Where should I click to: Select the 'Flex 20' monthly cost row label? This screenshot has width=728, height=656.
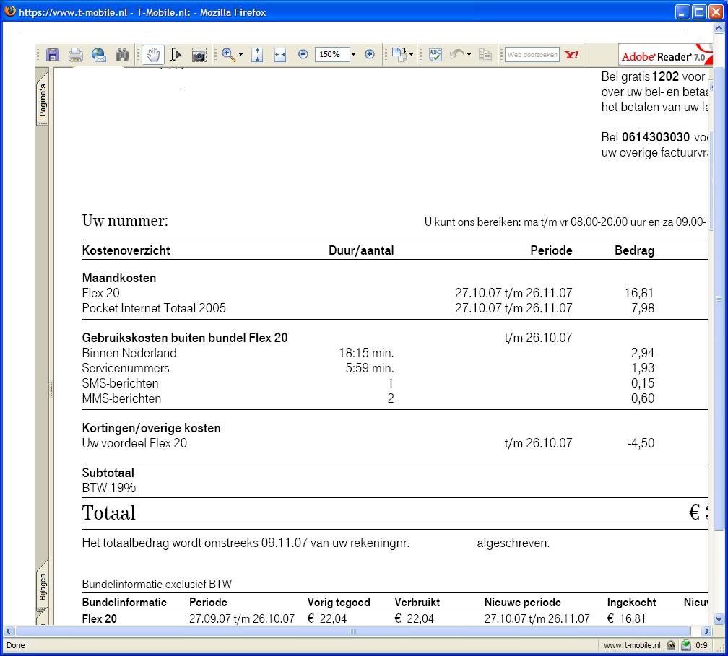pyautogui.click(x=101, y=293)
